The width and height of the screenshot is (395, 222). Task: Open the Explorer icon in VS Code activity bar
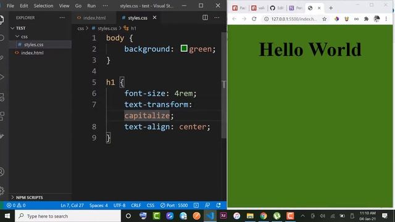tap(1, 20)
